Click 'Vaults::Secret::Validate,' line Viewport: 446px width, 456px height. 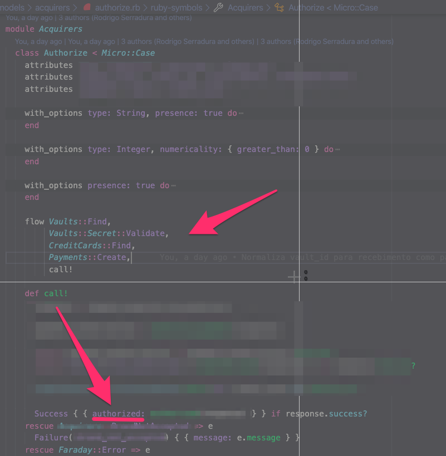(109, 233)
